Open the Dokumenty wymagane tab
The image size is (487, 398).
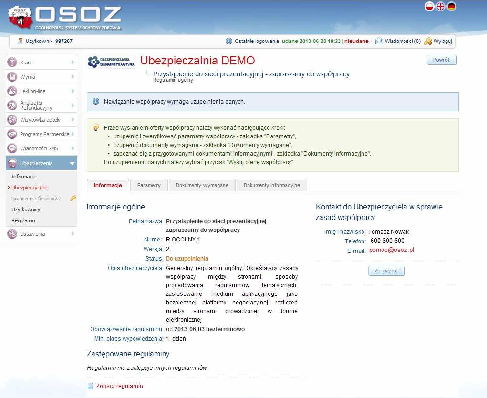pos(202,185)
